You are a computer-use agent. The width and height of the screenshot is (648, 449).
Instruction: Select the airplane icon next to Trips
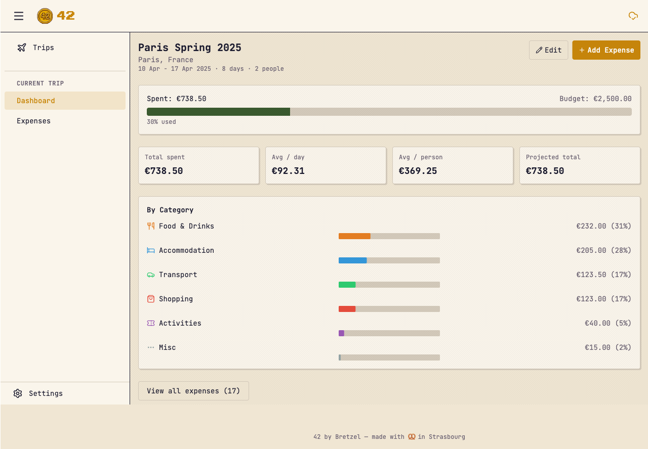pyautogui.click(x=22, y=47)
